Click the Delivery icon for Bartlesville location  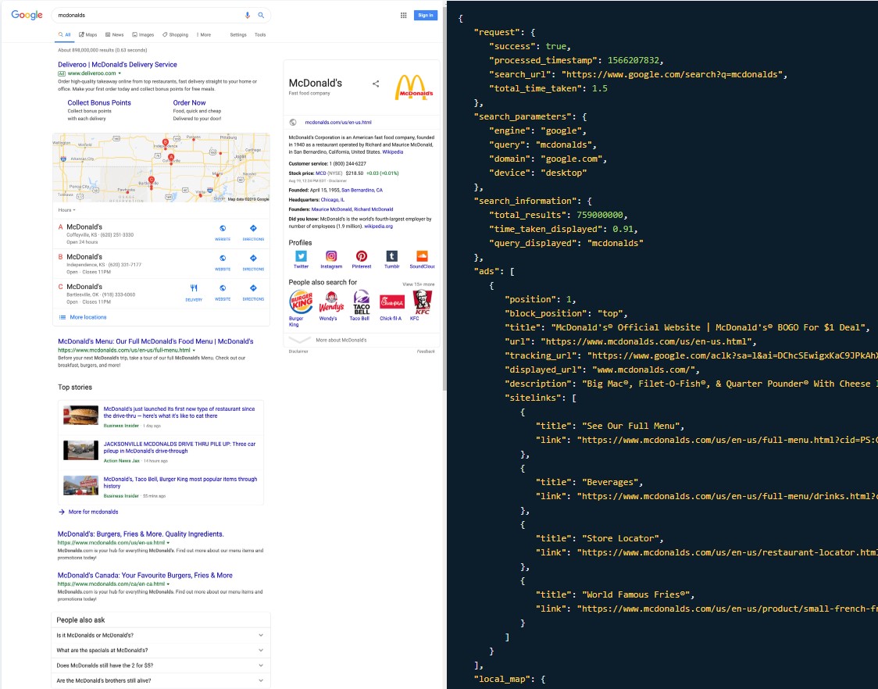tap(194, 288)
